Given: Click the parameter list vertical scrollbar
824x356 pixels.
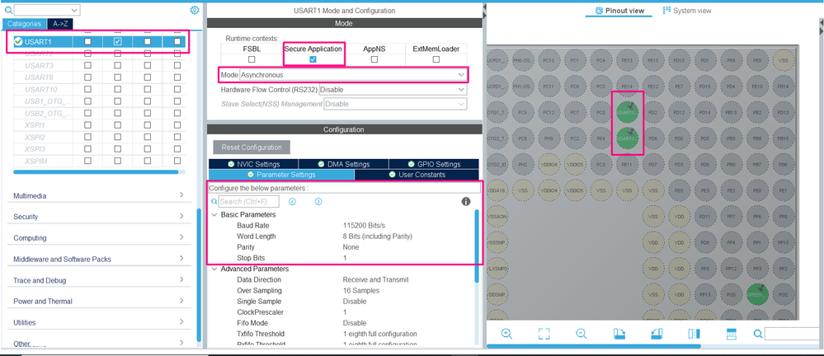Looking at the screenshot, I should tap(477, 246).
